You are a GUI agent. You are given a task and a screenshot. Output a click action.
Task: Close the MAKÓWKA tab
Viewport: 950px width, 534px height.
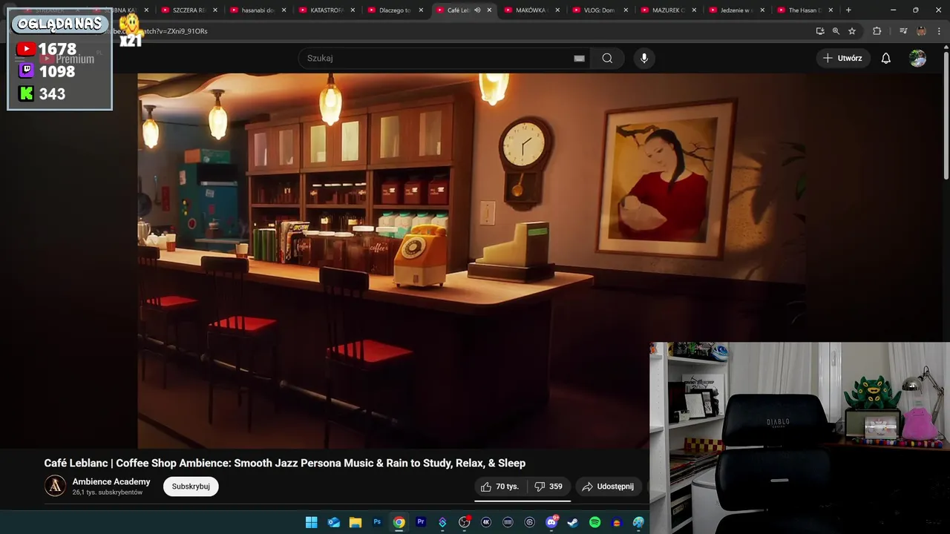coord(557,10)
